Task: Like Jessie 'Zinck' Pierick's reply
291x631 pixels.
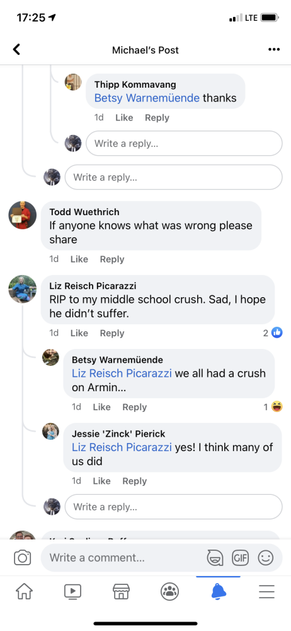Action: click(x=101, y=481)
